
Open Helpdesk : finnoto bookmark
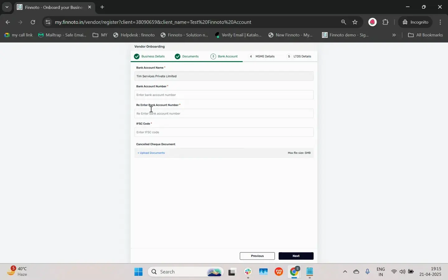pyautogui.click(x=134, y=35)
